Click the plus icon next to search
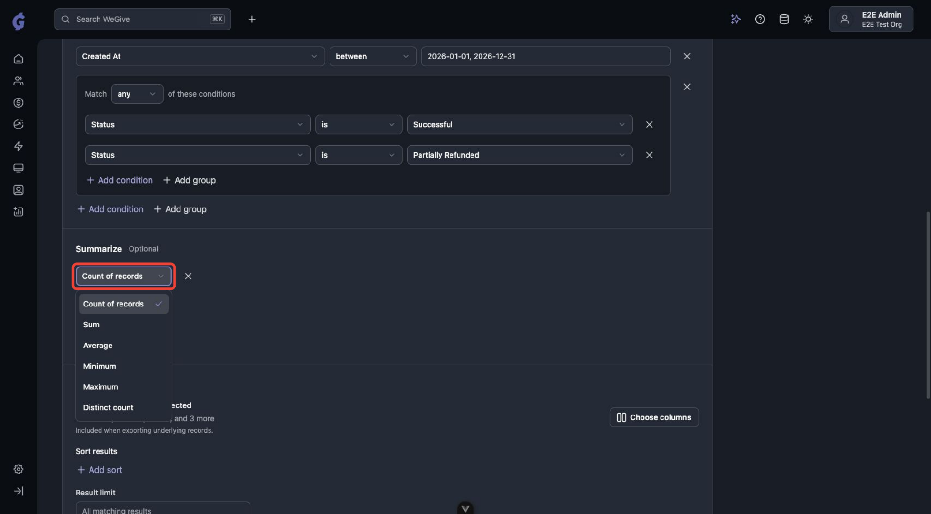The image size is (931, 514). pos(252,19)
